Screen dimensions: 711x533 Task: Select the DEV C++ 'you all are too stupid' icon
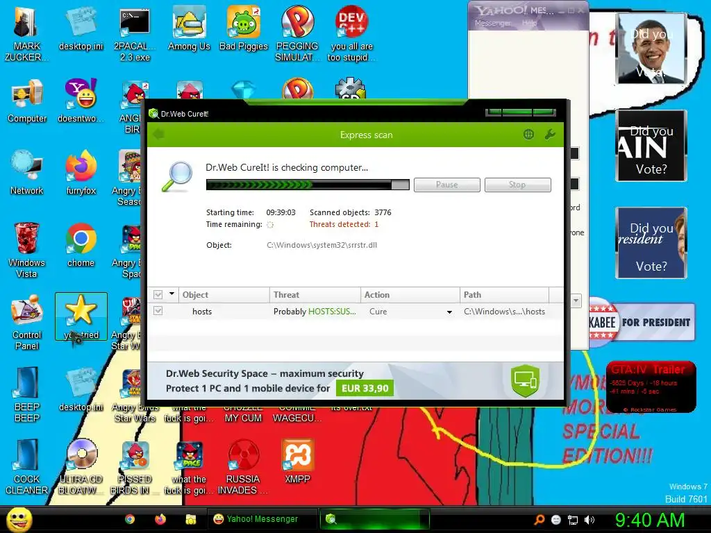(351, 33)
